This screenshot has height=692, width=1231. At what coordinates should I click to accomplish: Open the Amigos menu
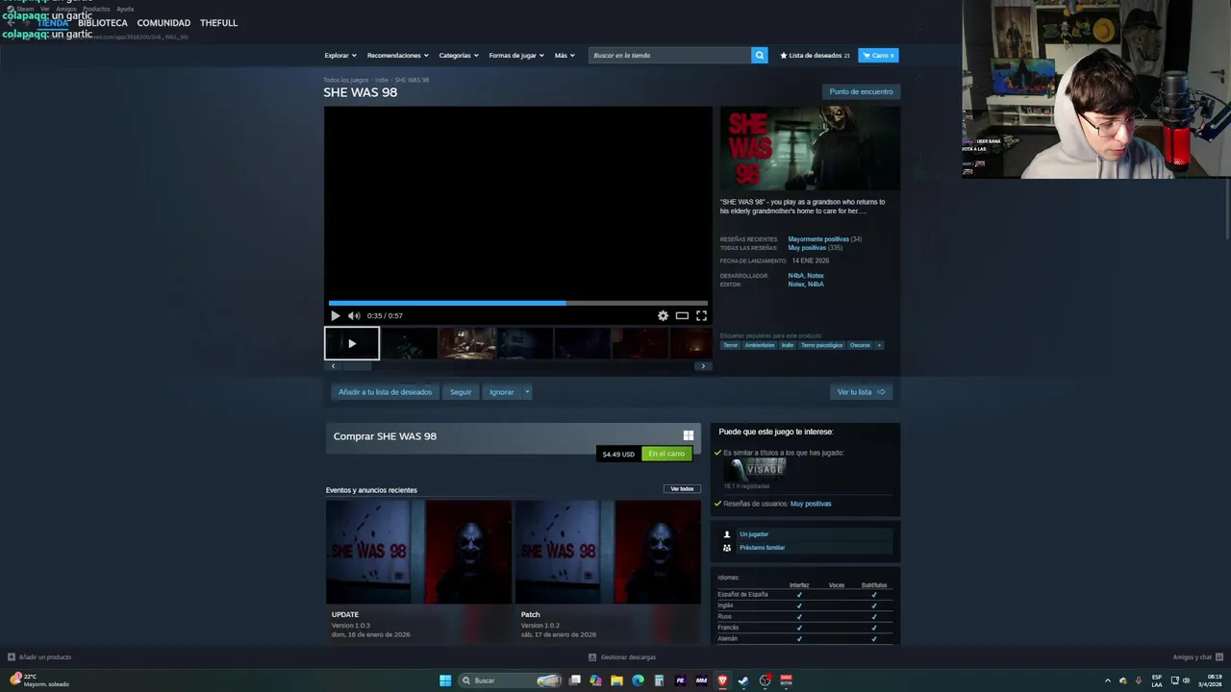(65, 9)
